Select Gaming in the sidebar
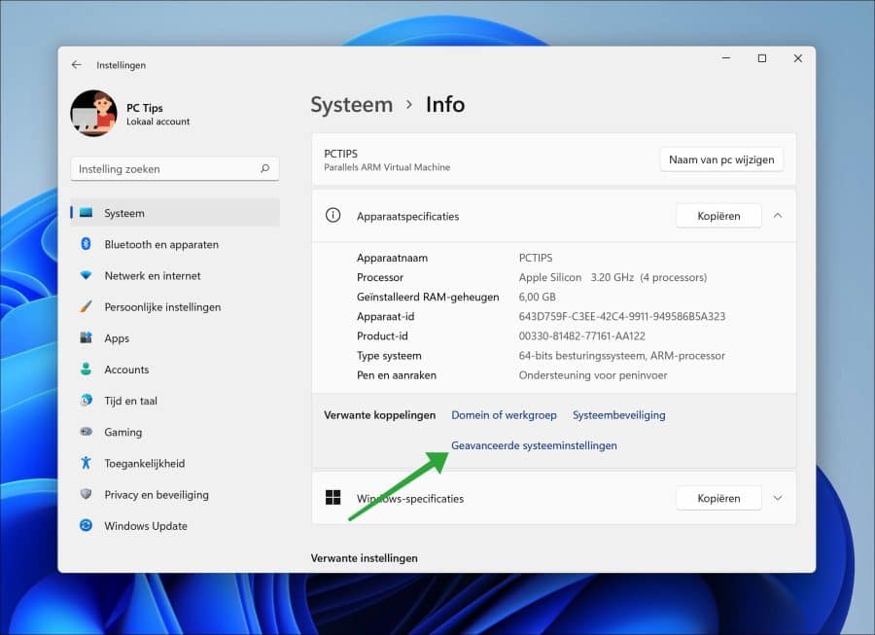 pos(175,432)
